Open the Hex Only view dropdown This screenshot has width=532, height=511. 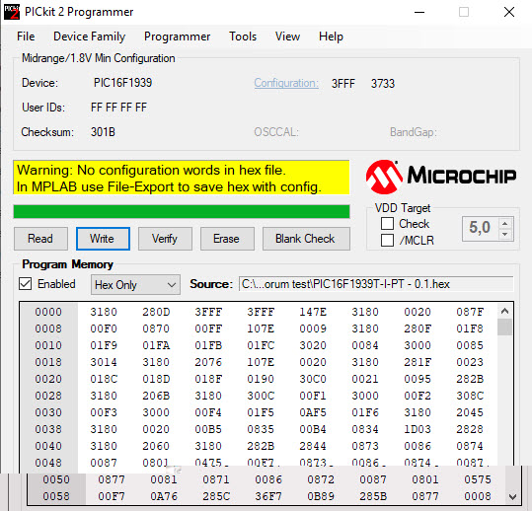pyautogui.click(x=135, y=284)
